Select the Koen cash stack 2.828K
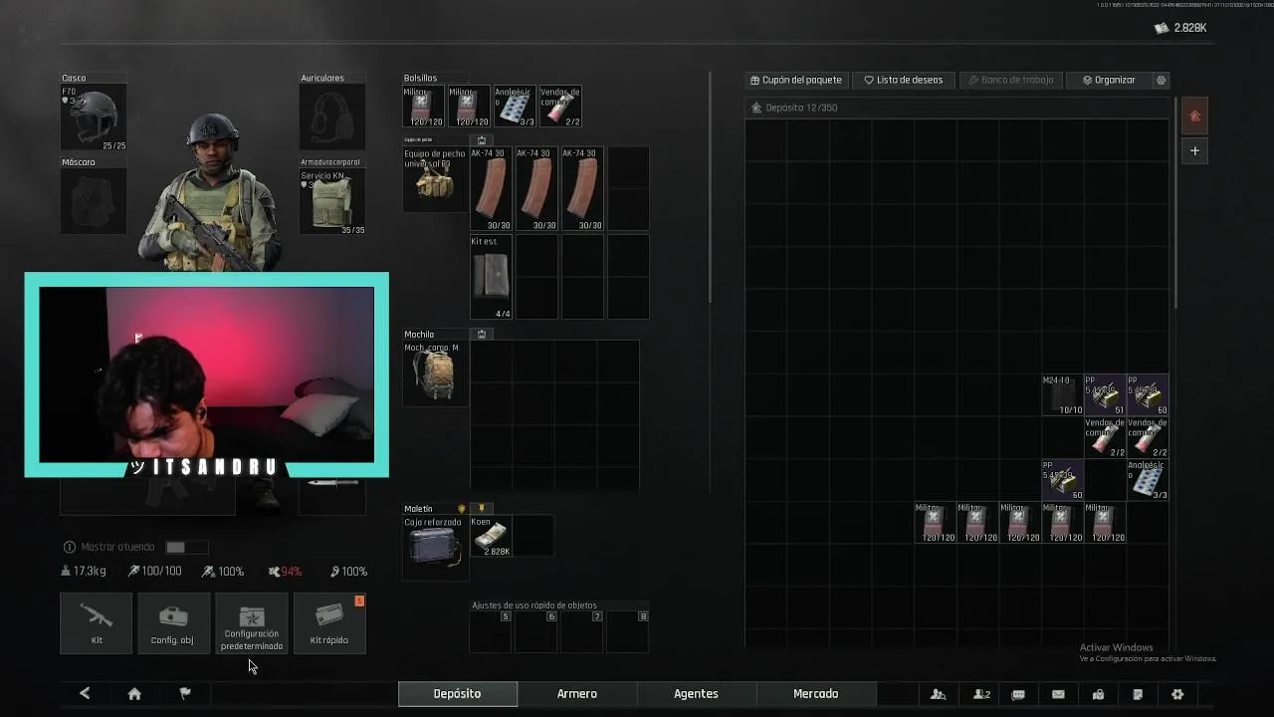 [x=491, y=536]
